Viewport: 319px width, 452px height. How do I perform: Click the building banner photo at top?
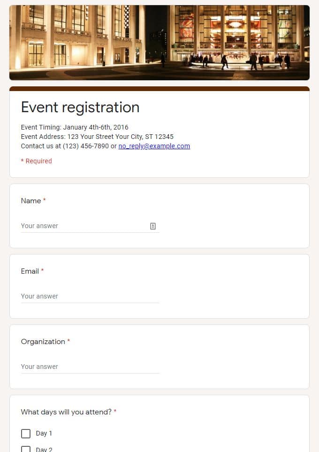(159, 42)
